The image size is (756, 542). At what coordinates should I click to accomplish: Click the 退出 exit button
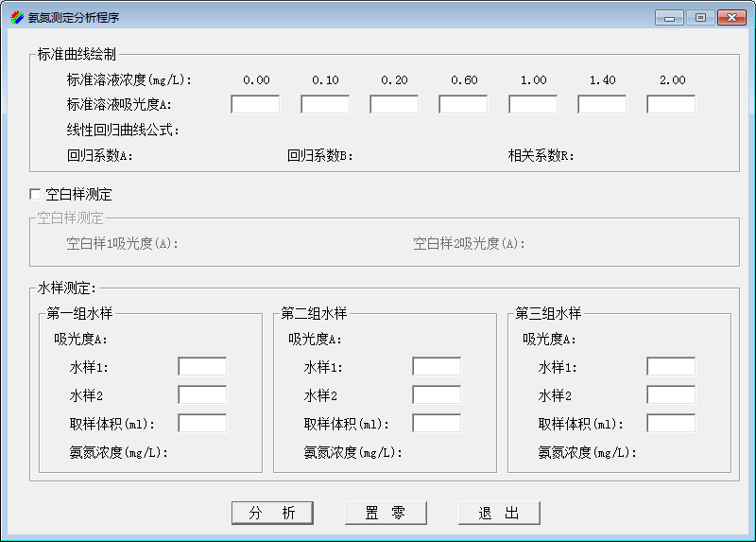click(499, 513)
